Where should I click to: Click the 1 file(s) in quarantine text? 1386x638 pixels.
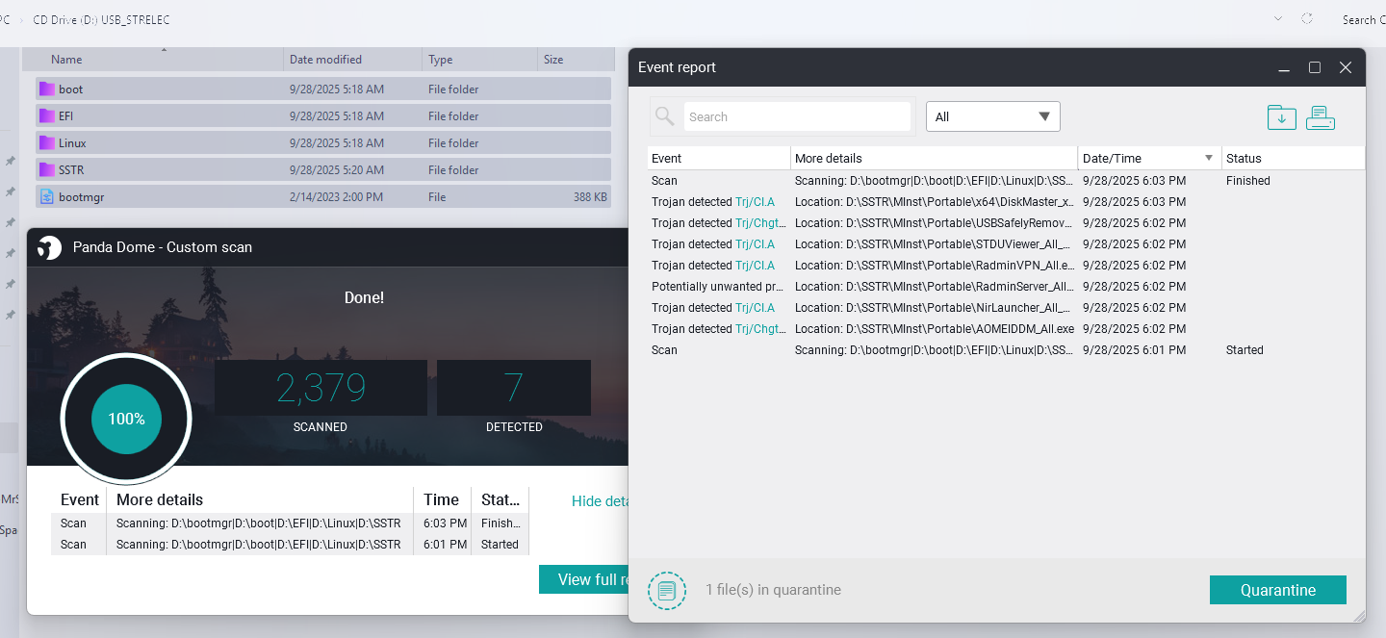[x=773, y=590]
